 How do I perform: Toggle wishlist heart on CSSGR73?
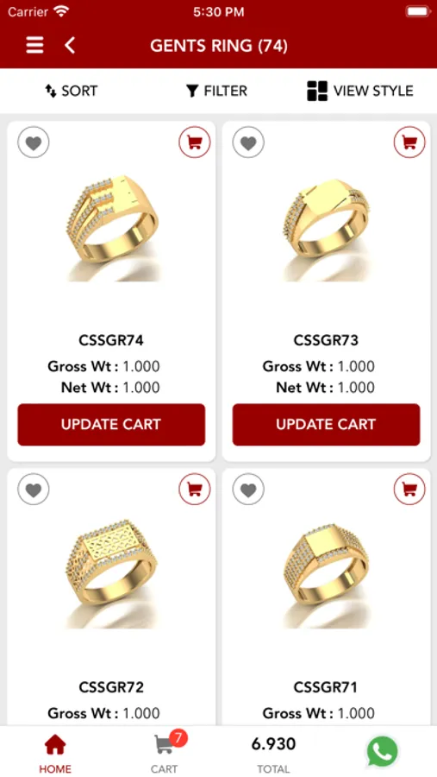coord(248,142)
